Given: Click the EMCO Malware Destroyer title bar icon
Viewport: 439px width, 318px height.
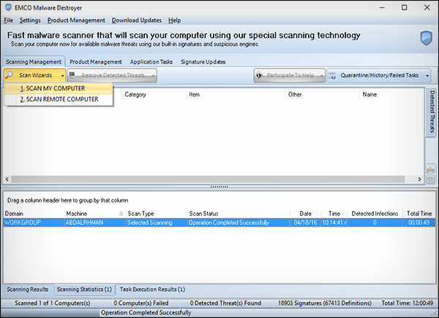Looking at the screenshot, I should [x=7, y=7].
